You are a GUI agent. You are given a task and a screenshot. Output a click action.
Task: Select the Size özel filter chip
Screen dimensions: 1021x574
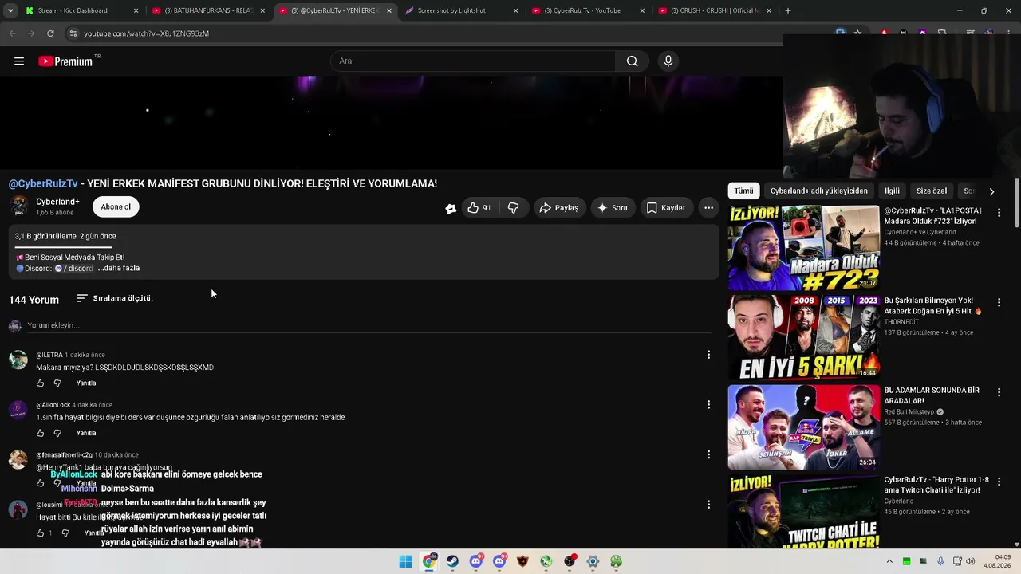932,191
